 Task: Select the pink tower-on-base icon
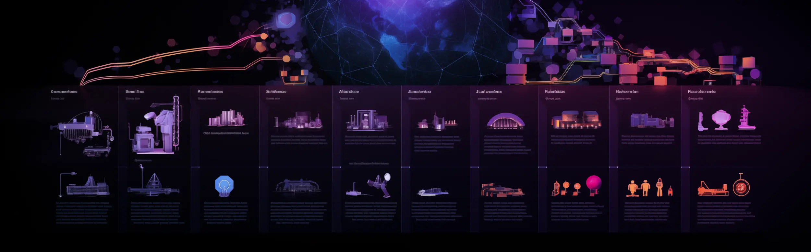click(746, 117)
